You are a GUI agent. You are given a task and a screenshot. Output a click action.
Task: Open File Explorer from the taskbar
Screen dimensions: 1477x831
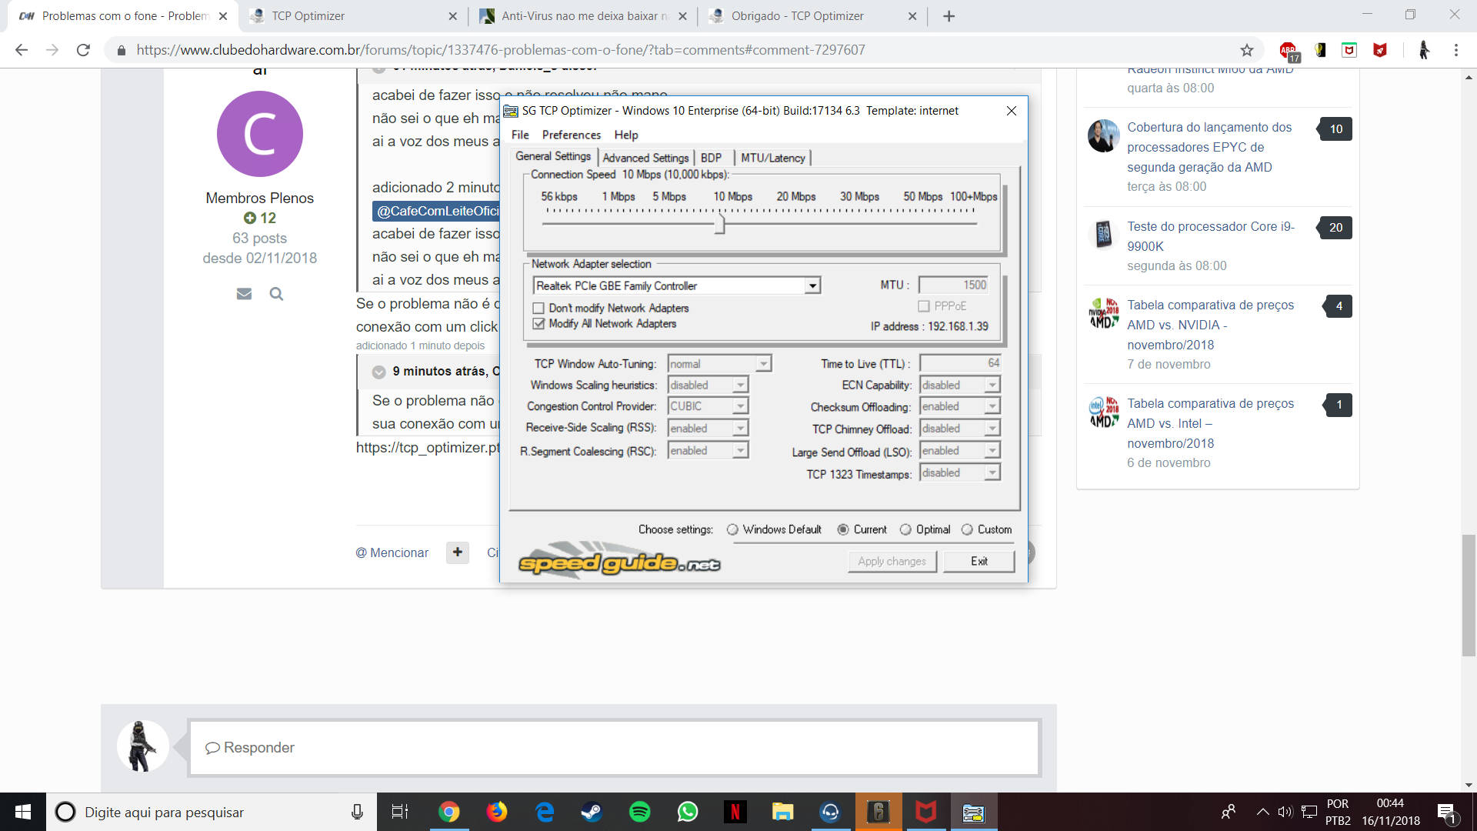(782, 812)
